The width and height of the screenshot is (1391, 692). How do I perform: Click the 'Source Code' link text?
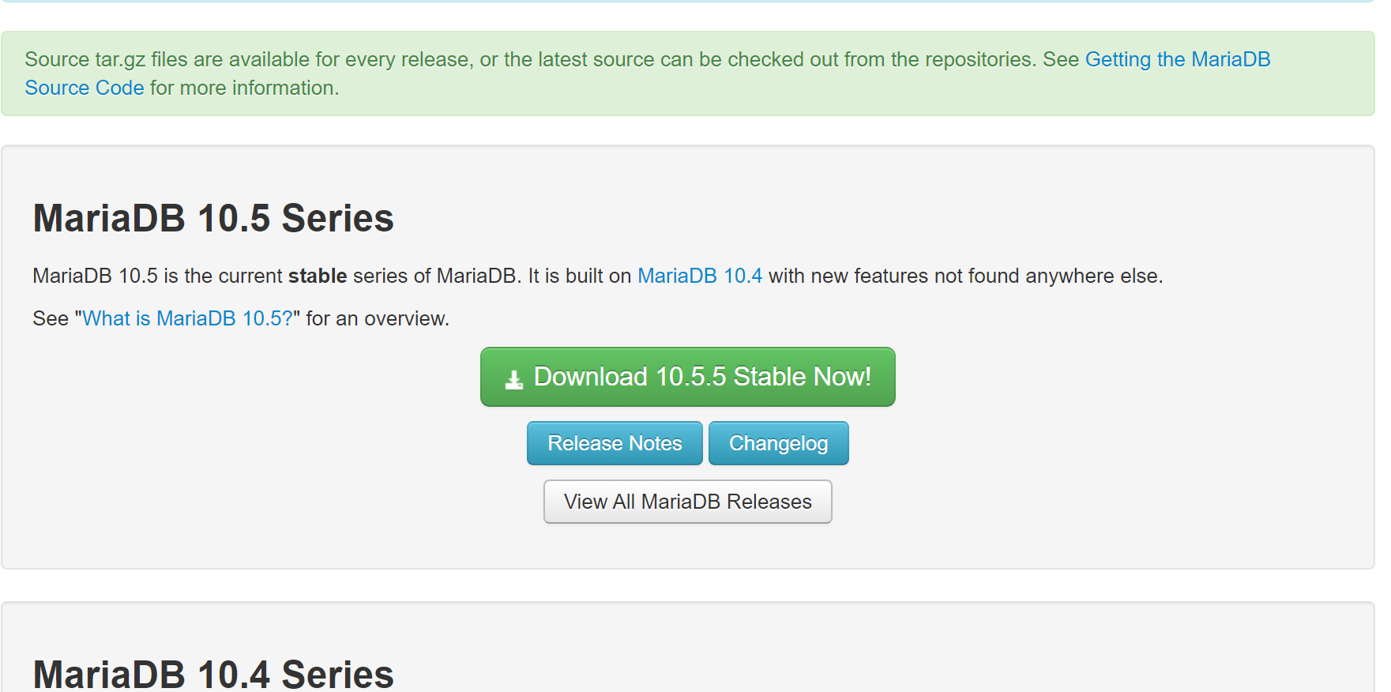point(85,88)
